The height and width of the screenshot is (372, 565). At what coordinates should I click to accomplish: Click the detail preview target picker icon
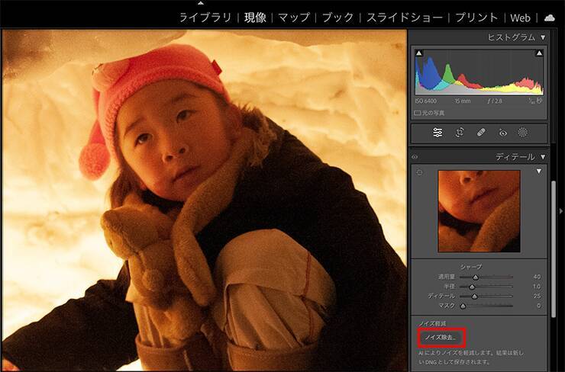[x=419, y=172]
